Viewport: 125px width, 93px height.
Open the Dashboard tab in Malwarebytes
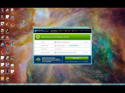click(54, 31)
